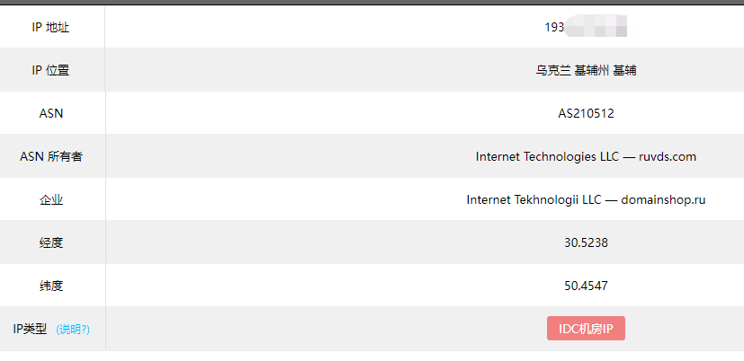Click the latitude value 50.4547
Image resolution: width=744 pixels, height=361 pixels.
coord(586,286)
